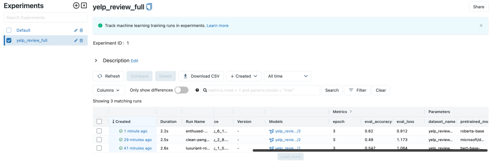Click the Description Edit link
This screenshot has height=164, width=490.
tap(134, 61)
